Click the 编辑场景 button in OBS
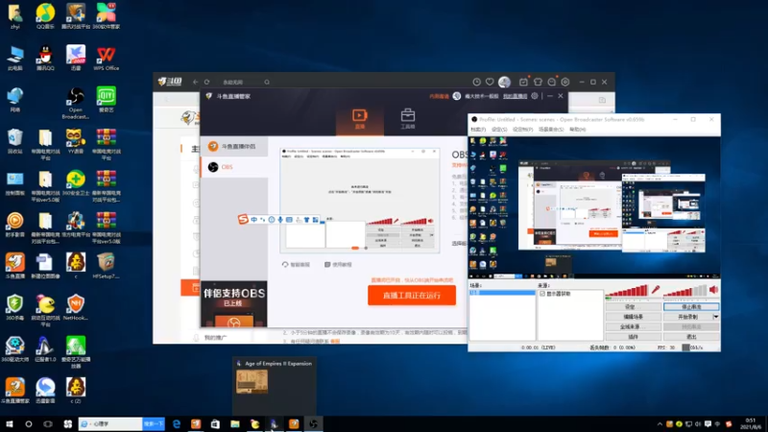Image resolution: width=768 pixels, height=432 pixels. click(633, 317)
